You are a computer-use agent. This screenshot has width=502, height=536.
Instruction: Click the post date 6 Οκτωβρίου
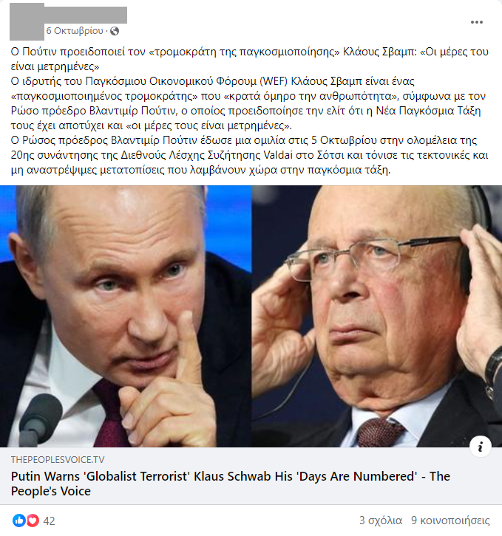(75, 31)
